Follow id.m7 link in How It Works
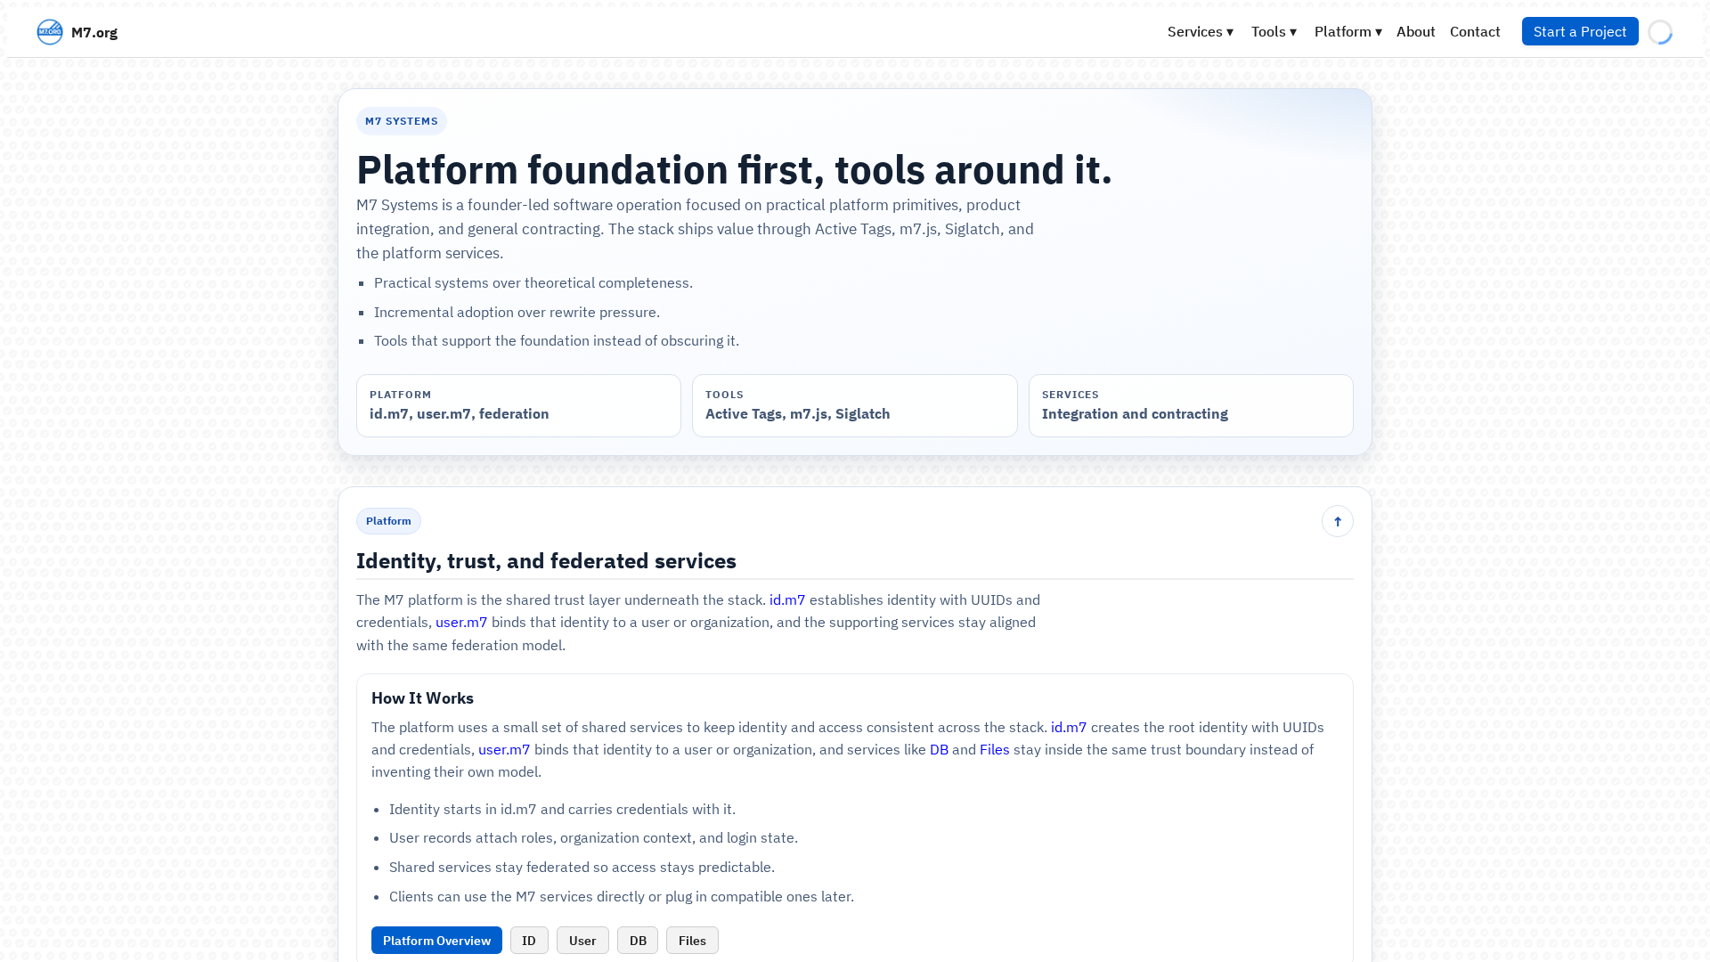 (x=1069, y=728)
